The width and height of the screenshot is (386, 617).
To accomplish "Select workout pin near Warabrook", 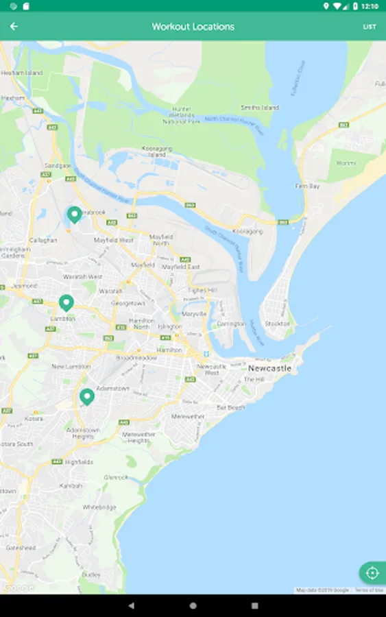I will point(74,215).
